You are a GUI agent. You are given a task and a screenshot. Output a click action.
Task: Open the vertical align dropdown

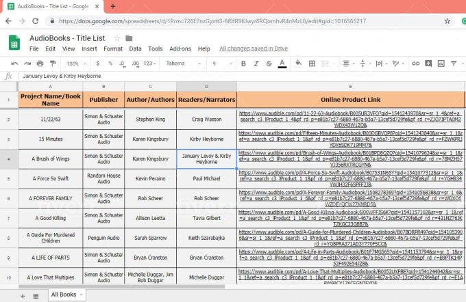click(x=365, y=64)
